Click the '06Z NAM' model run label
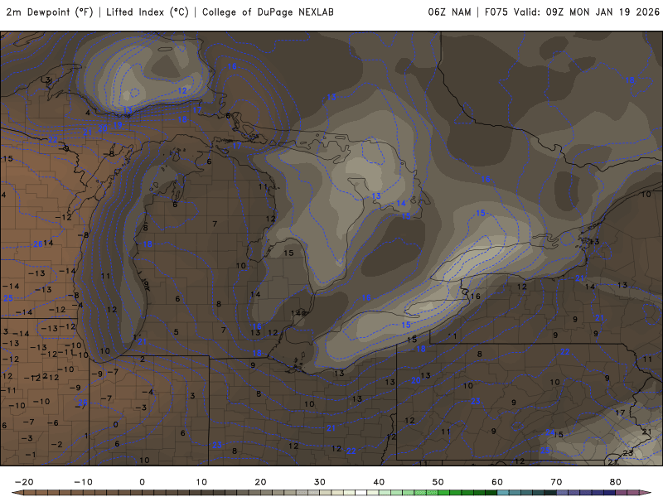The height and width of the screenshot is (497, 663). 449,12
